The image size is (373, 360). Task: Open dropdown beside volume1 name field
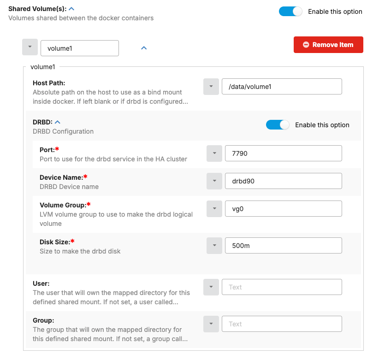[30, 47]
